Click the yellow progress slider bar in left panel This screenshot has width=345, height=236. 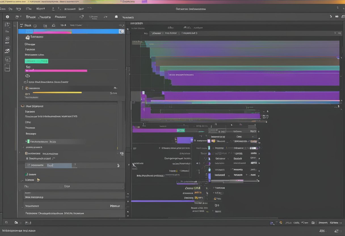[57, 92]
